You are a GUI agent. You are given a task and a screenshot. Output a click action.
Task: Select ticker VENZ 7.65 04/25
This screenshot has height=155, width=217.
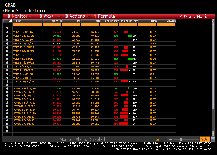[x=23, y=59]
